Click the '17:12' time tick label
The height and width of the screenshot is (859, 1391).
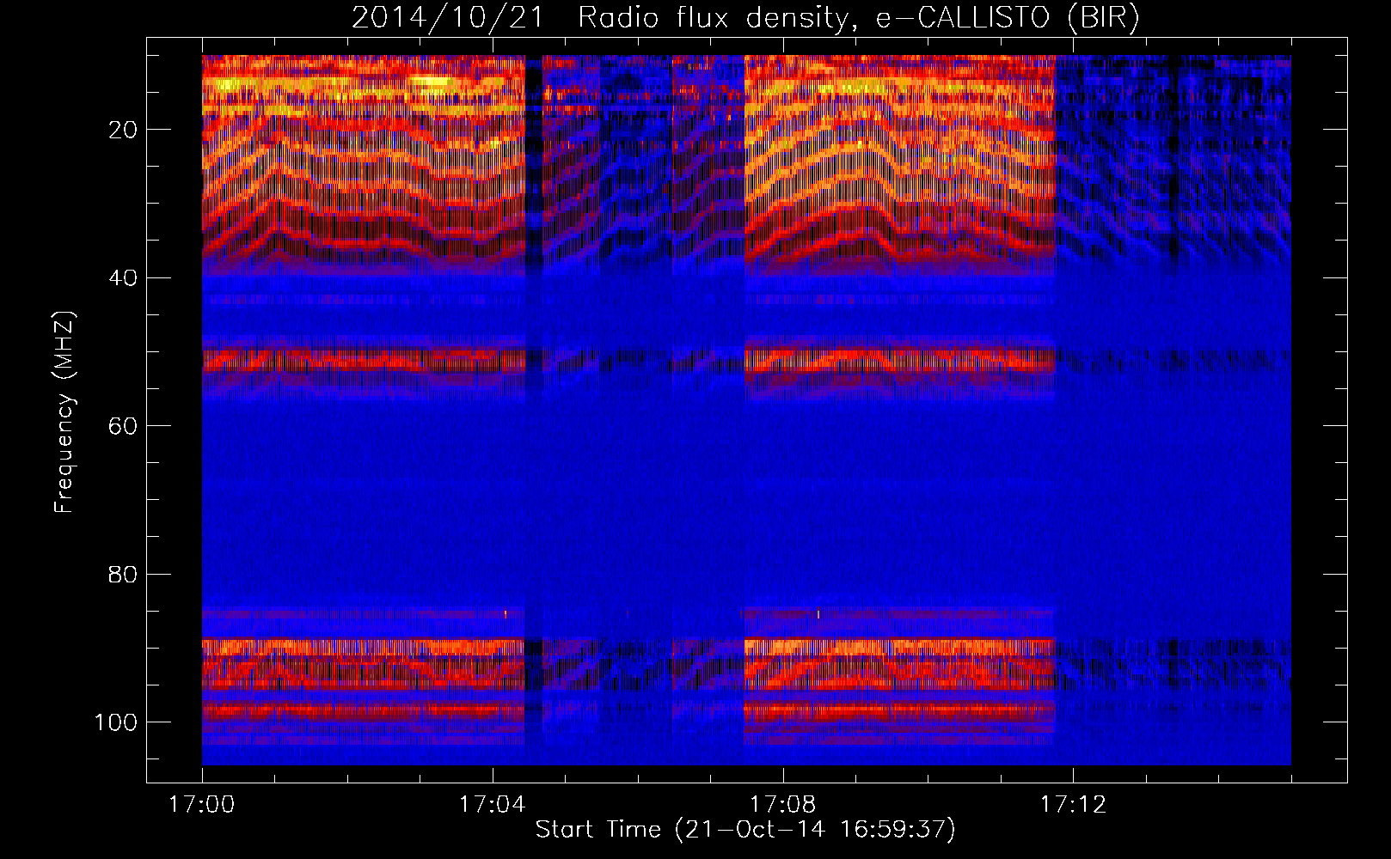(1073, 805)
